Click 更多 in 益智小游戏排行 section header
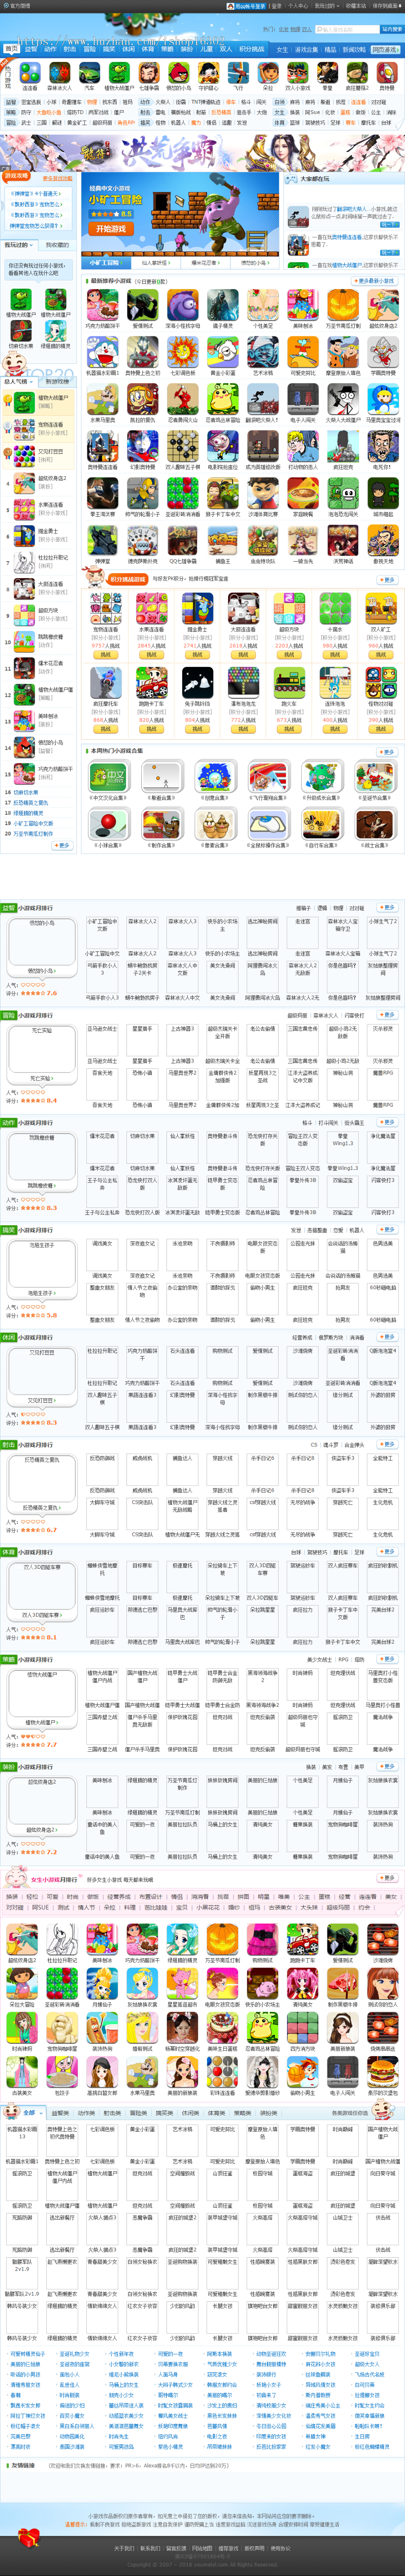Screen dimensions: 405x2576 pyautogui.click(x=388, y=908)
